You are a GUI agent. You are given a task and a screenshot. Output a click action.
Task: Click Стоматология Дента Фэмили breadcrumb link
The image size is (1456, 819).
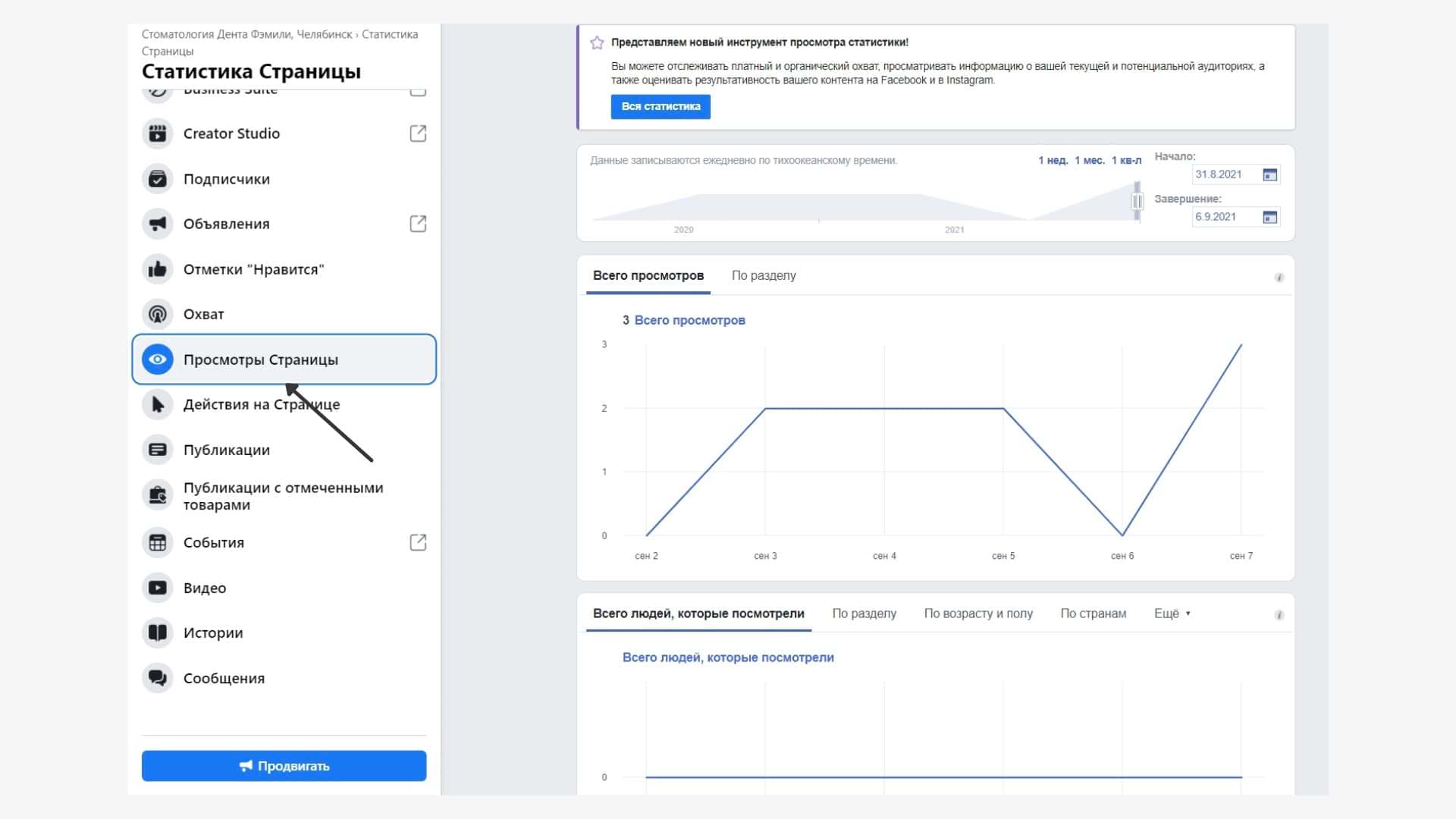pos(246,34)
